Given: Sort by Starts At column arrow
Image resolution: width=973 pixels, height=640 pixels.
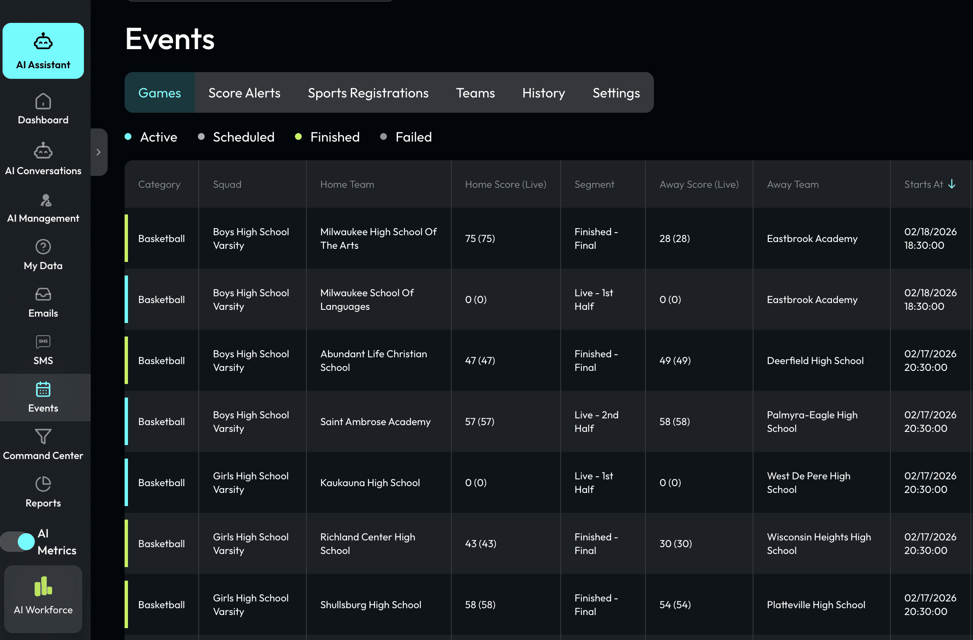Looking at the screenshot, I should pos(952,184).
